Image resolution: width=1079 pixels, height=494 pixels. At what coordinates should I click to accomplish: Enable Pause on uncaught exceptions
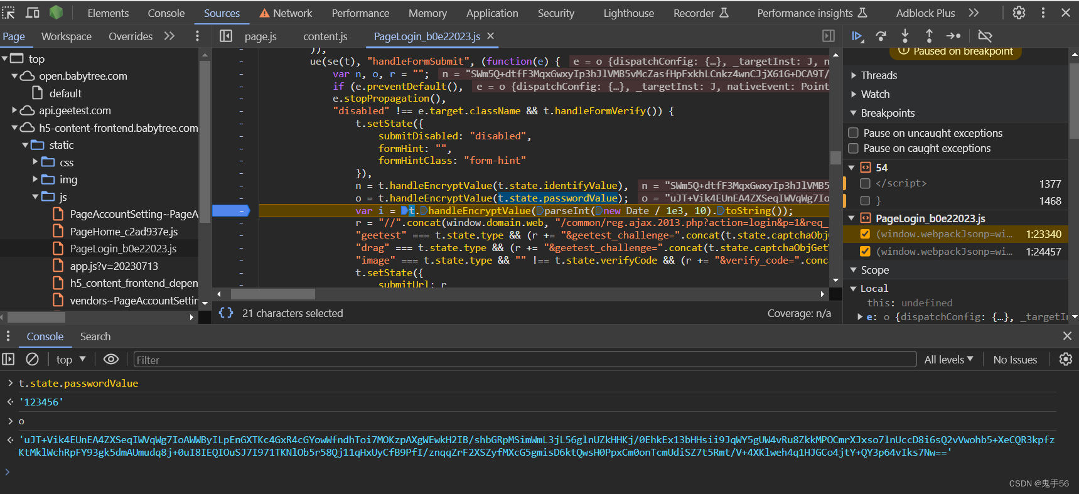[854, 133]
